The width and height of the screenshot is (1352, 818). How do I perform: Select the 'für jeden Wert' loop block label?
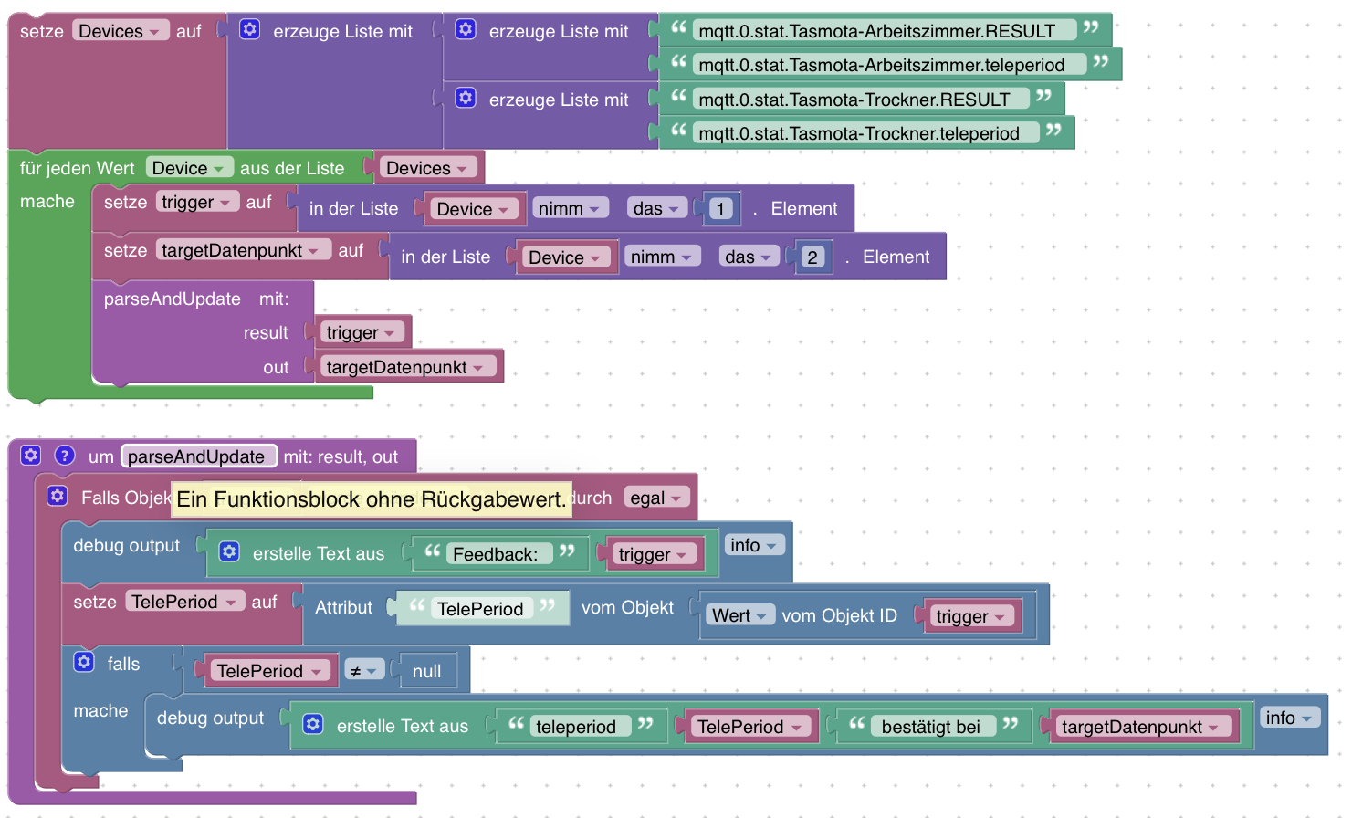click(x=77, y=168)
